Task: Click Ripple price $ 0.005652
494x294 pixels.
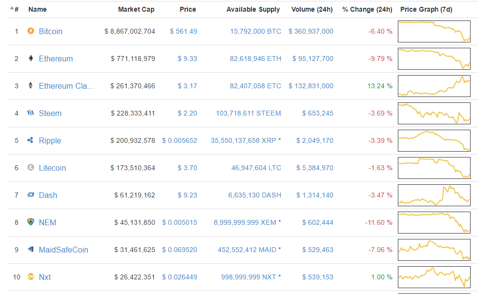Action: tap(180, 141)
